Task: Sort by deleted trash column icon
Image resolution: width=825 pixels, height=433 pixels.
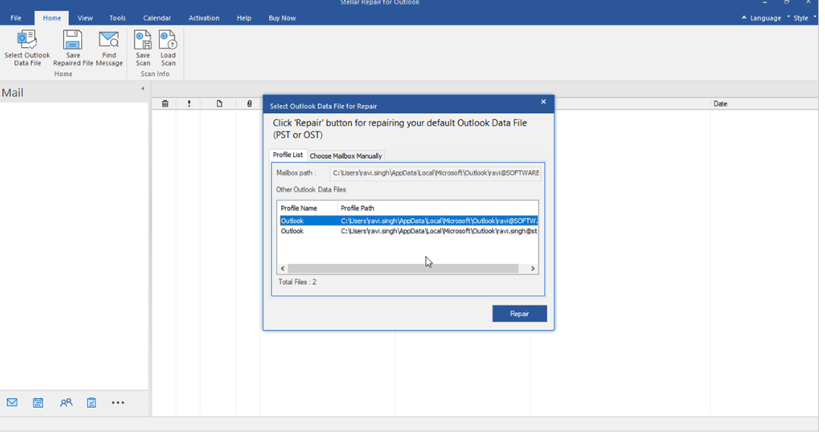Action: (165, 103)
